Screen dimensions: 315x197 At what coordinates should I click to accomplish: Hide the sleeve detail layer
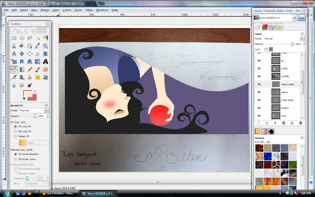pos(259,84)
